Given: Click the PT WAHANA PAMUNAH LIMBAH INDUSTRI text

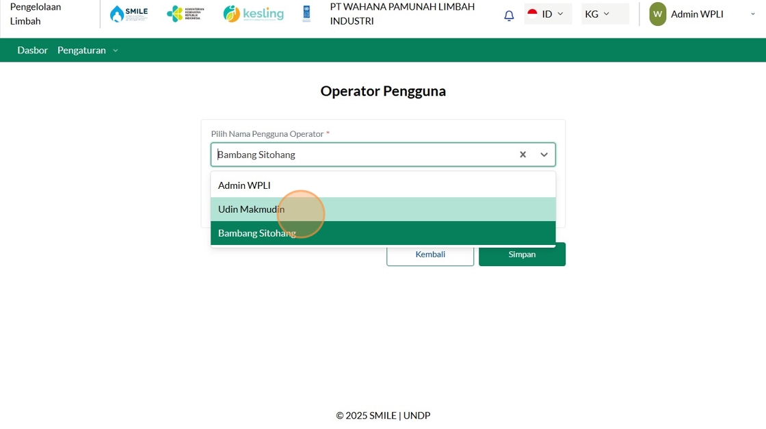Looking at the screenshot, I should pos(402,14).
